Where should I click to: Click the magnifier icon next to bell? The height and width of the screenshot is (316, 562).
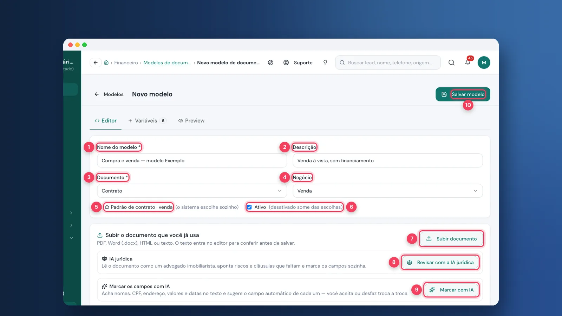(x=451, y=62)
